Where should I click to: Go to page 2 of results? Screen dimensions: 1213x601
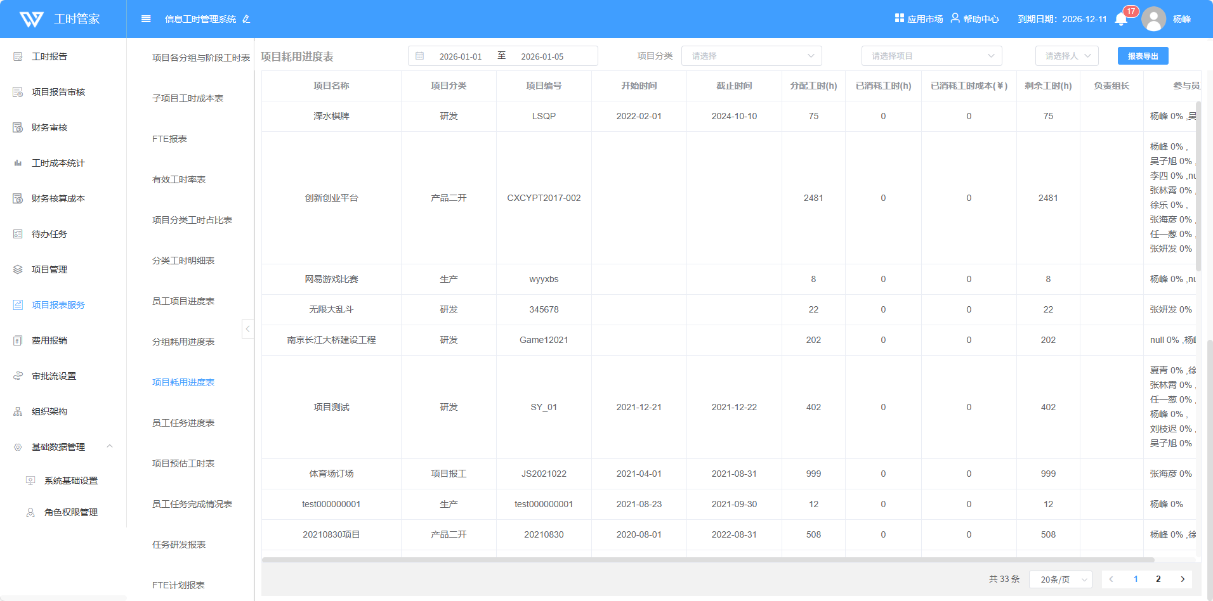pos(1158,579)
